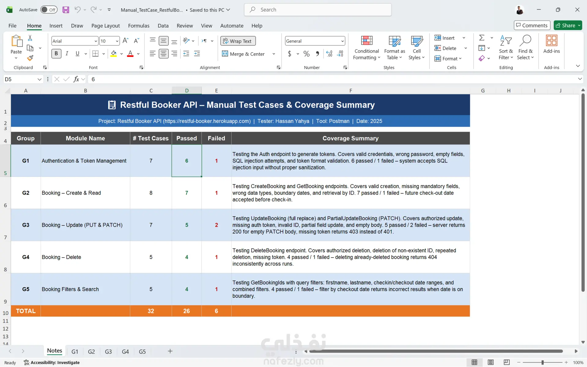Click the Percent Style icon
587x367 pixels.
306,54
